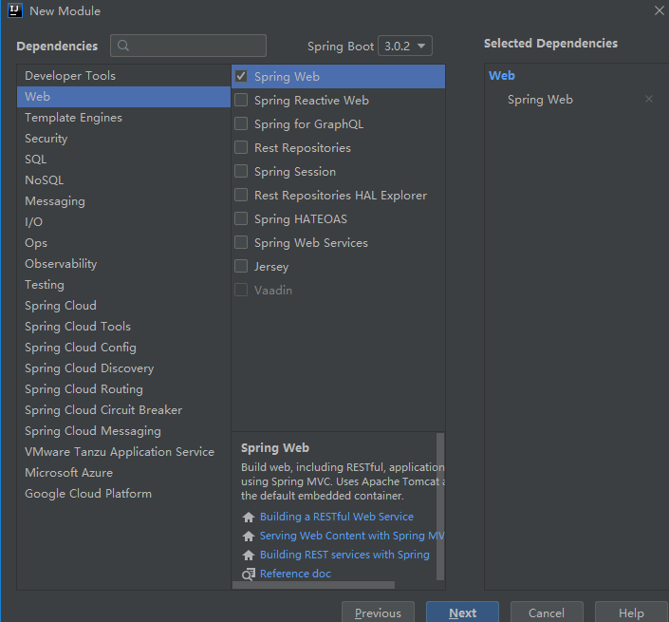
Task: Open the Reference doc link
Action: tap(295, 574)
